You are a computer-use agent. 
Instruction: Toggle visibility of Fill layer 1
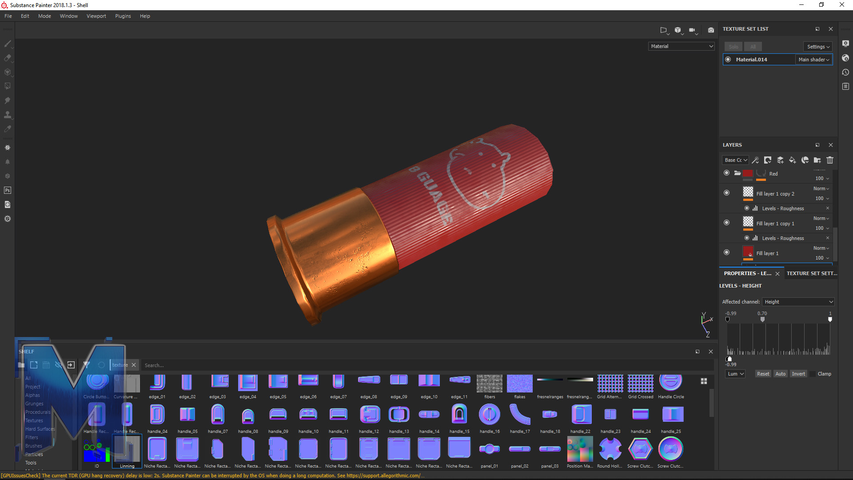click(727, 252)
